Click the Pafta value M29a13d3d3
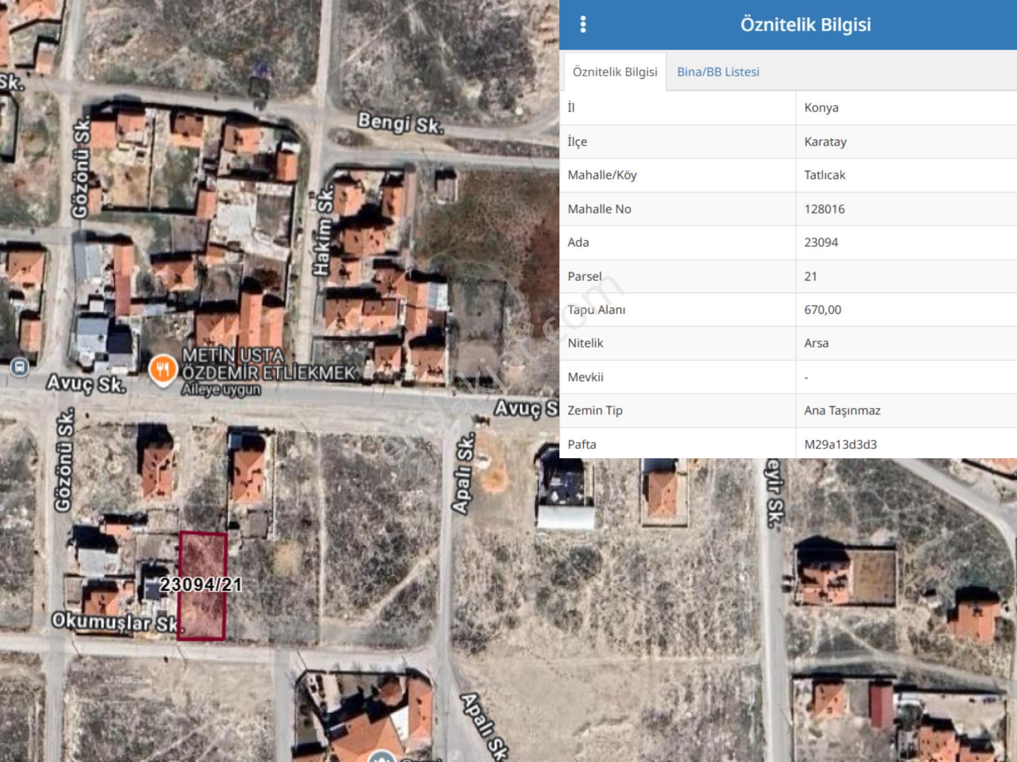Viewport: 1017px width, 762px height. (841, 444)
